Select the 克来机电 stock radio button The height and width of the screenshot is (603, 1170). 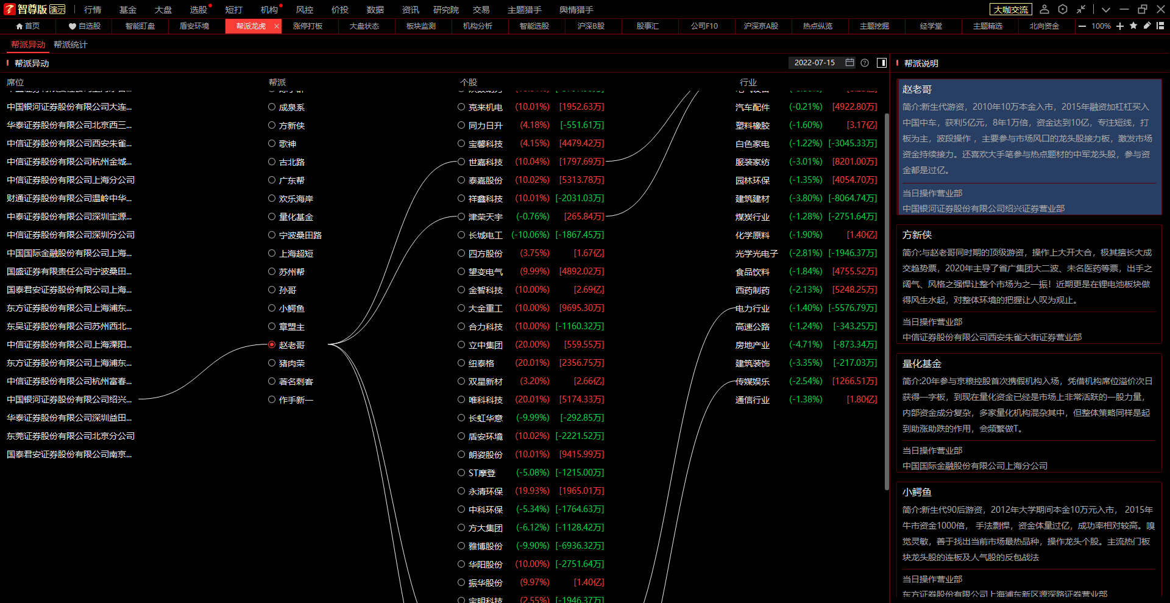click(461, 107)
